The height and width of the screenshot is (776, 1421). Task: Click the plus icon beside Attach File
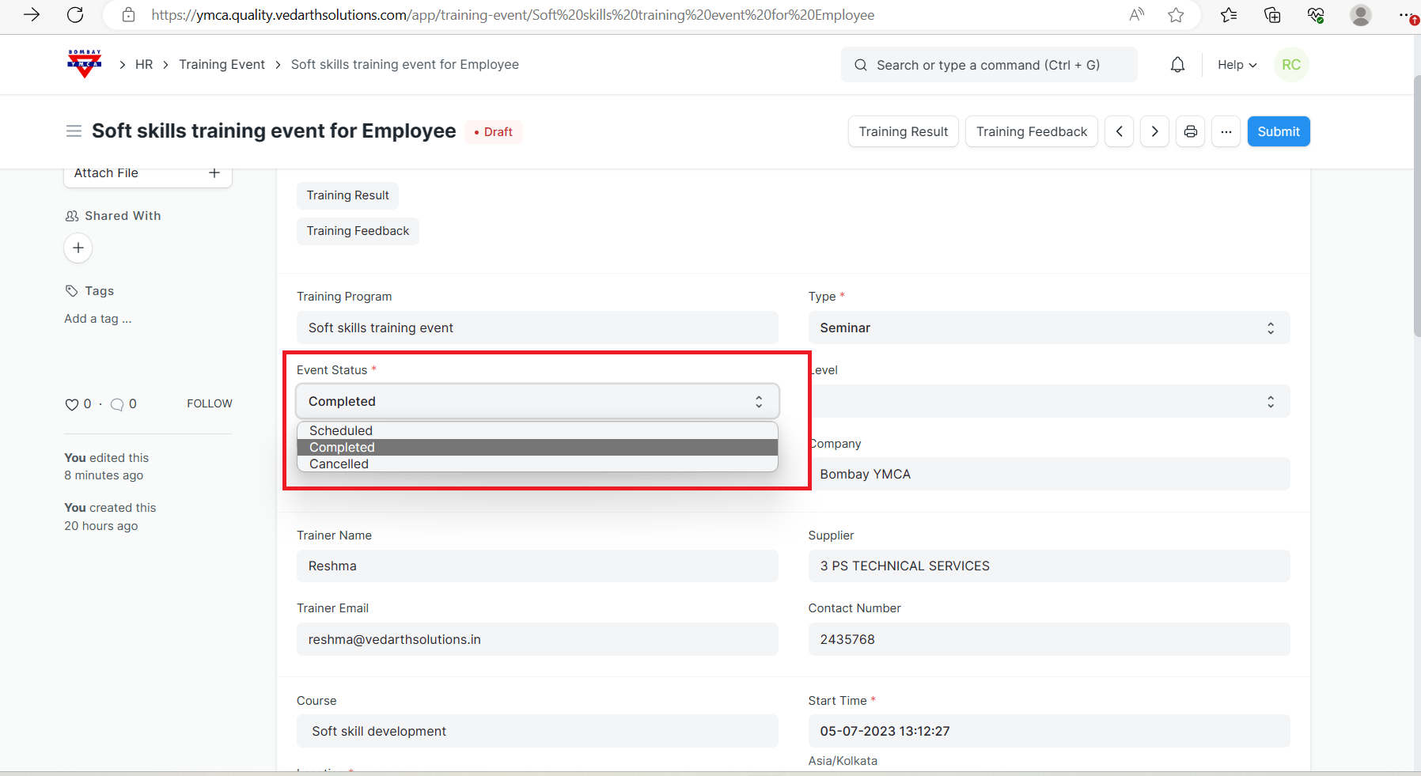tap(214, 172)
